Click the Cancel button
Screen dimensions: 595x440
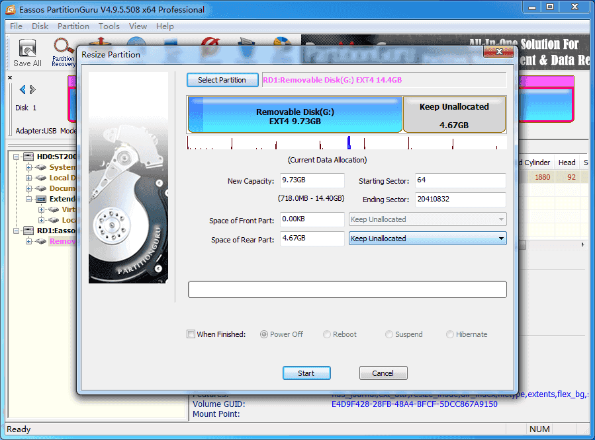click(x=383, y=373)
